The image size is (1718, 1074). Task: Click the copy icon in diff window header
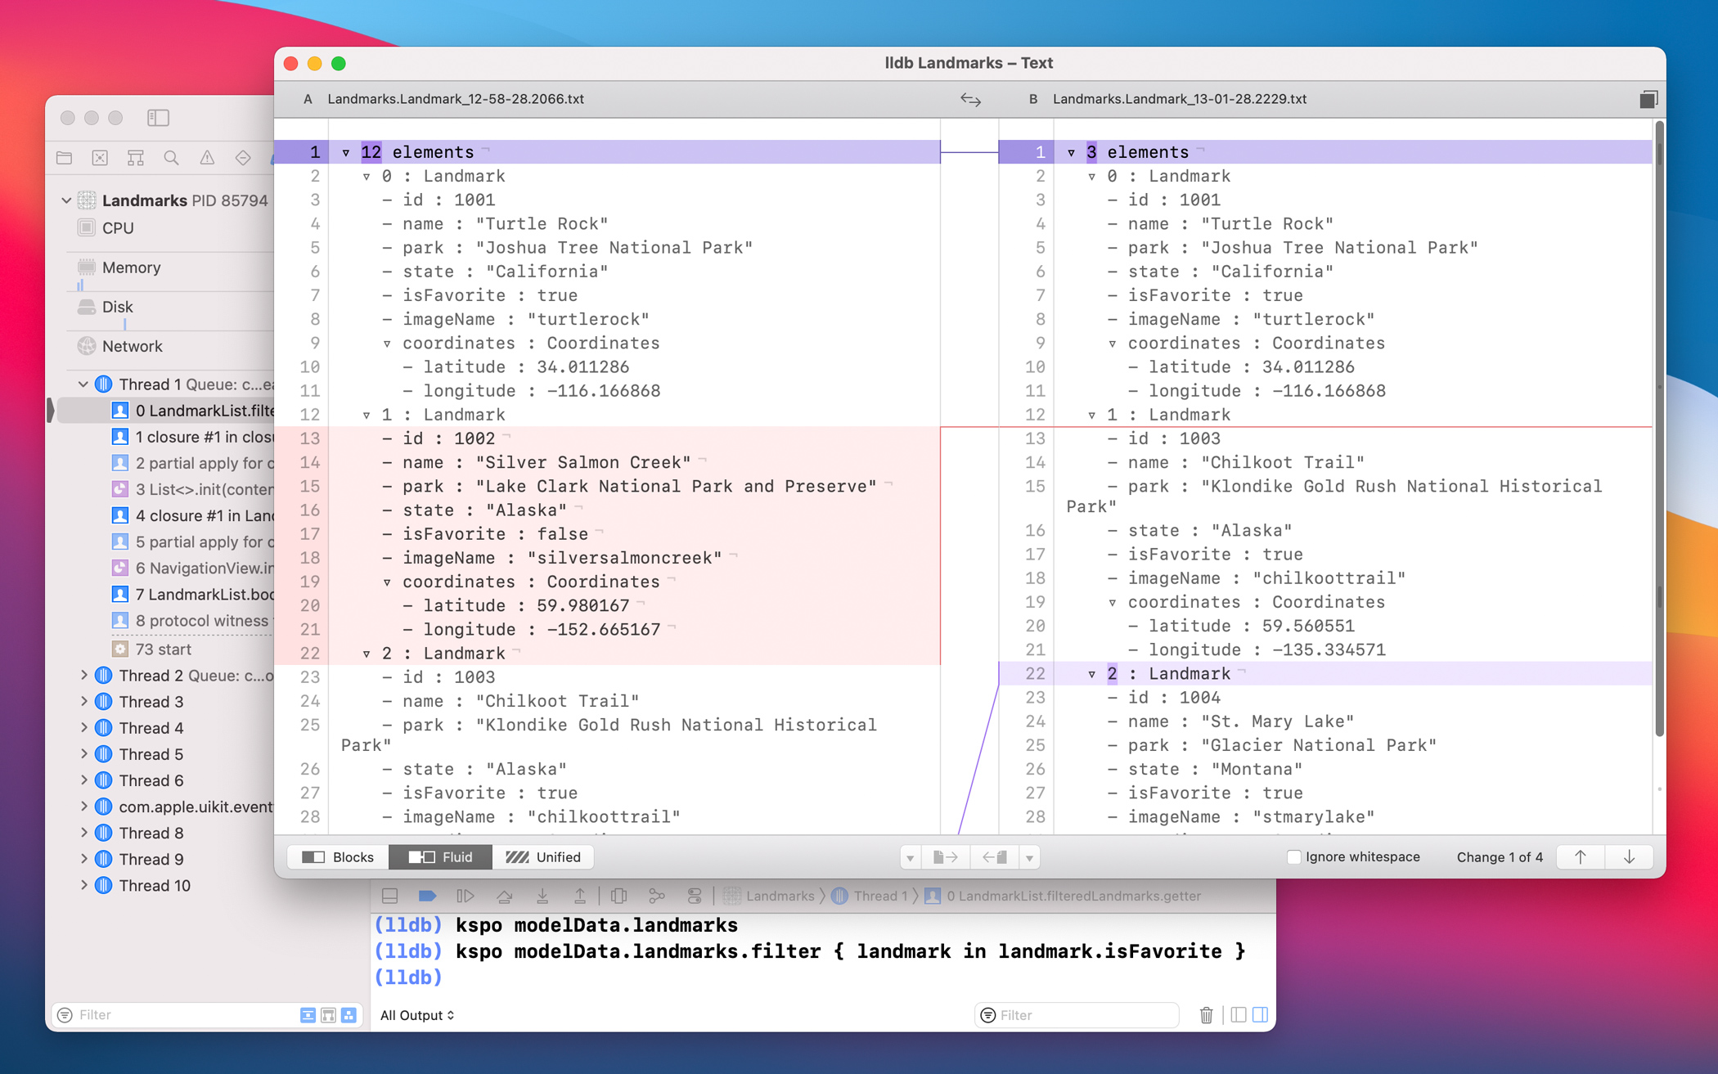coord(1648,99)
